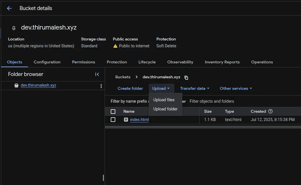Choose Upload folder from the menu

click(x=165, y=109)
